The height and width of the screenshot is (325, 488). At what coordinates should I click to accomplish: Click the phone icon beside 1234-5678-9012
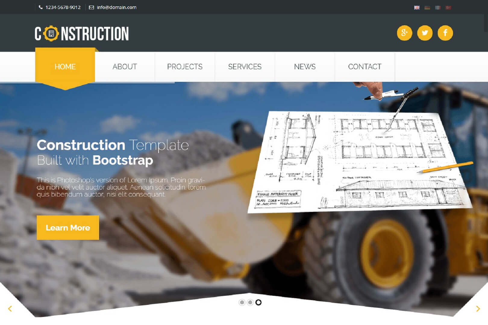click(41, 7)
